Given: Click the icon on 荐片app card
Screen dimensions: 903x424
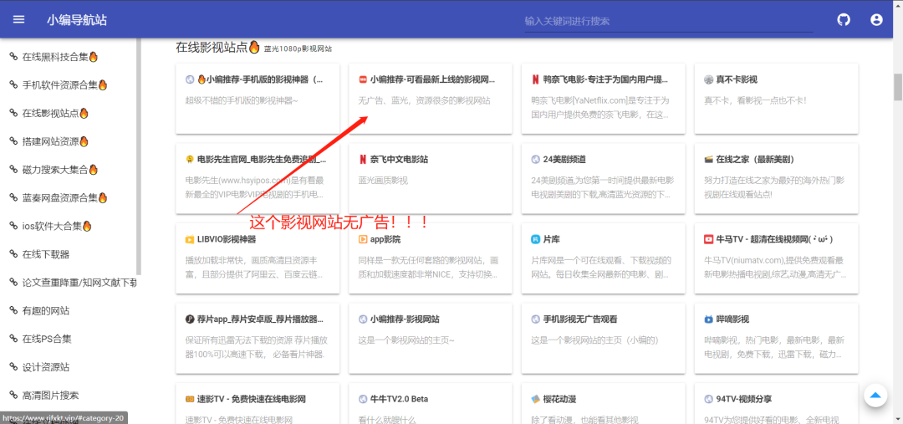Looking at the screenshot, I should pos(190,319).
